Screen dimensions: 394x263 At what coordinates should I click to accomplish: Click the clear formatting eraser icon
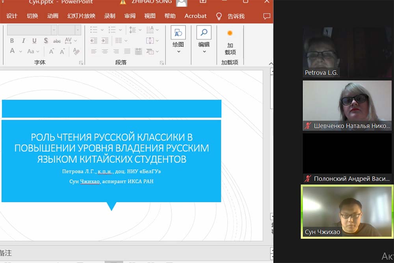pos(76,51)
